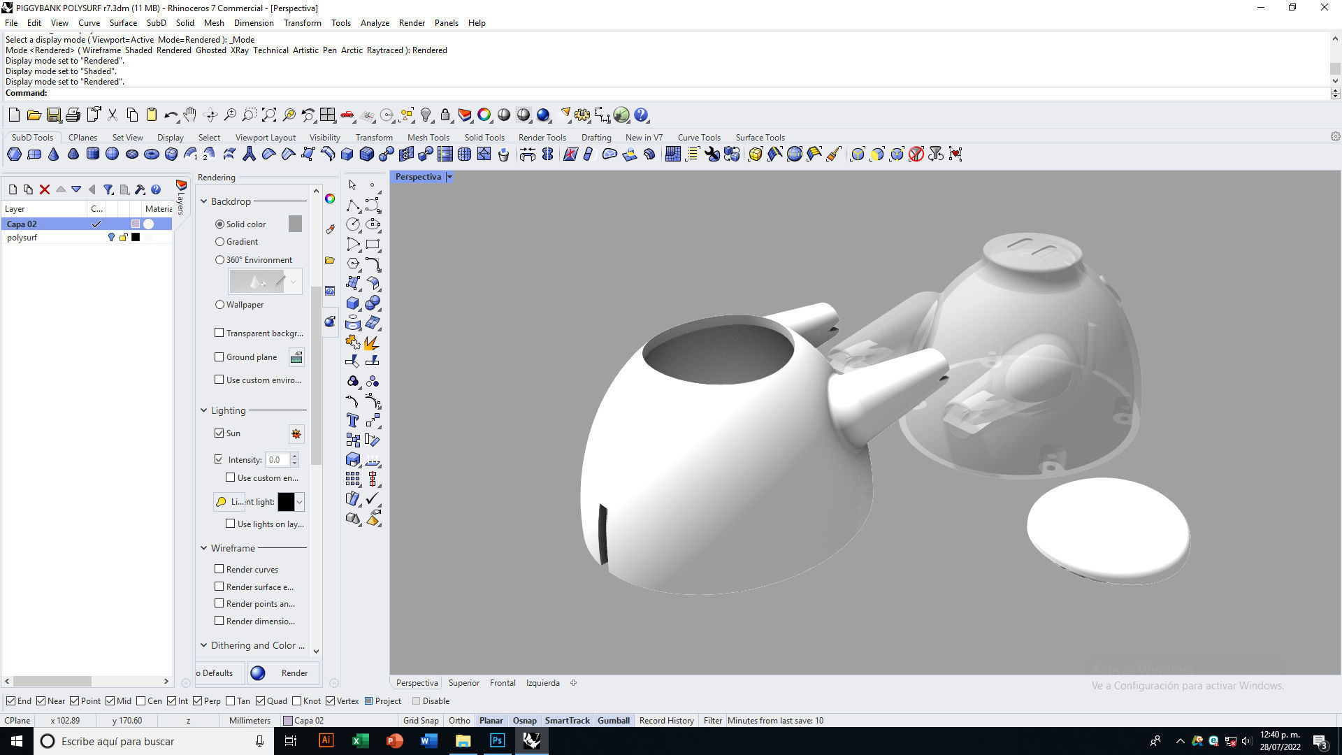This screenshot has width=1342, height=755.
Task: Click the Undo arrow icon
Action: (171, 115)
